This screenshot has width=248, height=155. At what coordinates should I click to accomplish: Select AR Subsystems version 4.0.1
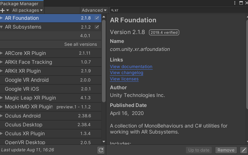tap(51, 35)
